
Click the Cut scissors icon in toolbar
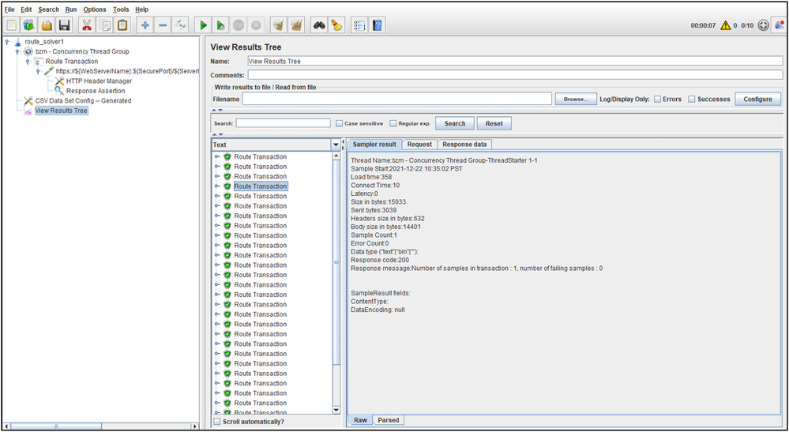(x=87, y=25)
